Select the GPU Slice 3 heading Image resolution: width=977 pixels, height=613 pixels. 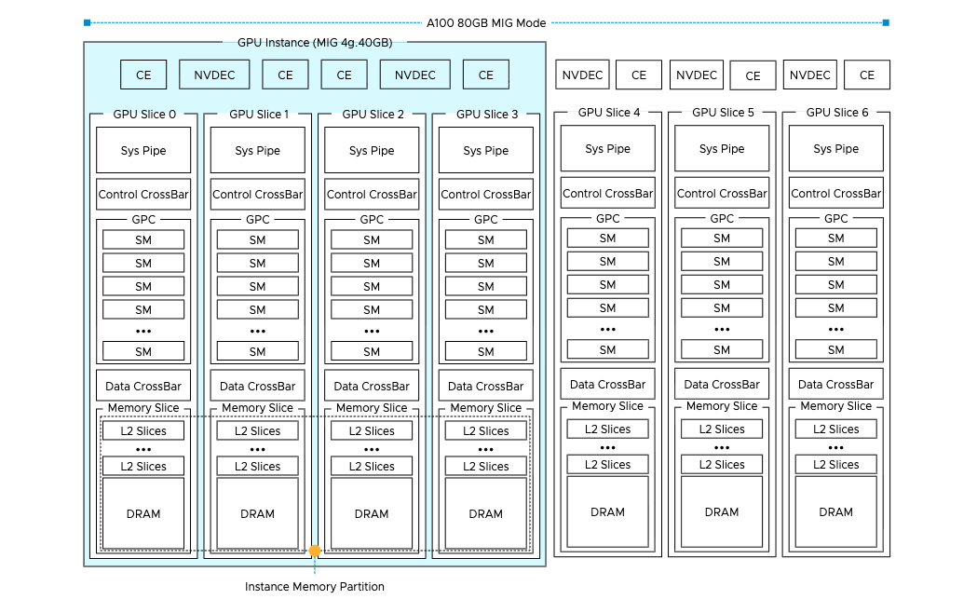(486, 114)
